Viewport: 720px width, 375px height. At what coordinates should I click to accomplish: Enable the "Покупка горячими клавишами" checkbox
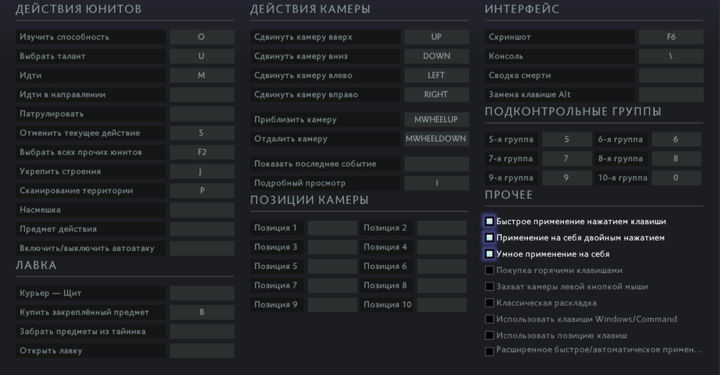point(489,270)
